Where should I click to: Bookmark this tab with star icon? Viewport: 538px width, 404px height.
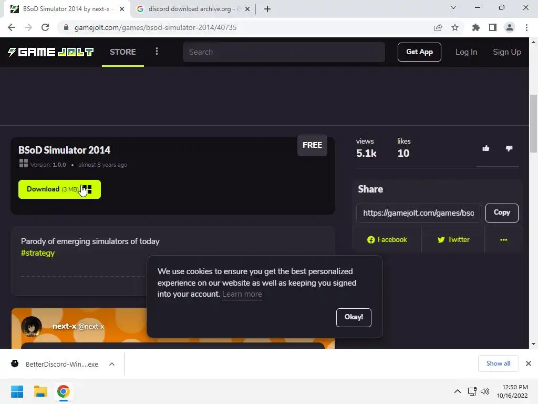(x=455, y=27)
